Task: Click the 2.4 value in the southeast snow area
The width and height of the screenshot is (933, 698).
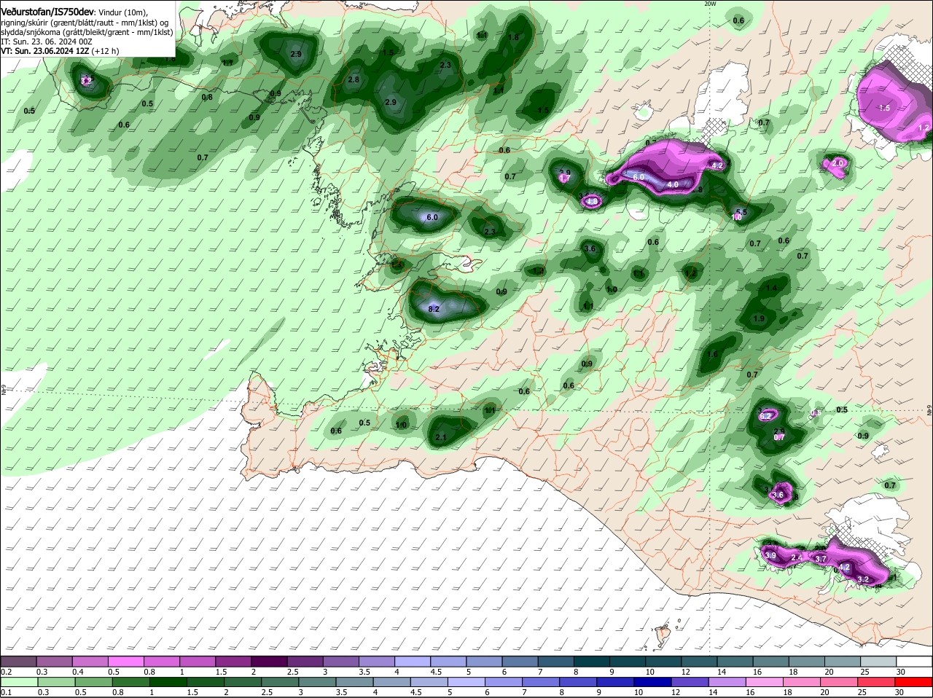Action: click(x=797, y=558)
